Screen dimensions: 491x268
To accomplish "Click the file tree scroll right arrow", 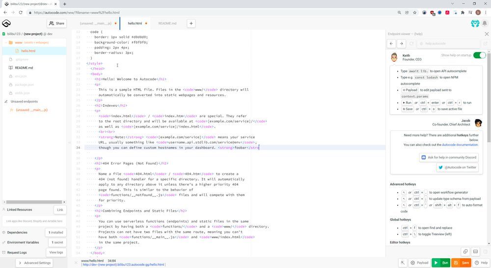I will click(64, 202).
